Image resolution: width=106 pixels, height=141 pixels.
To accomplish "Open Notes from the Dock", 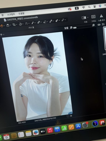I will (x=29, y=134).
